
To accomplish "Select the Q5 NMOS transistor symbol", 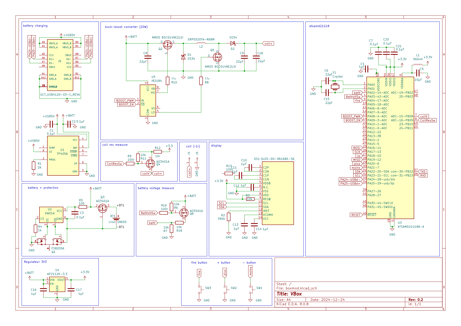I will point(217,57).
